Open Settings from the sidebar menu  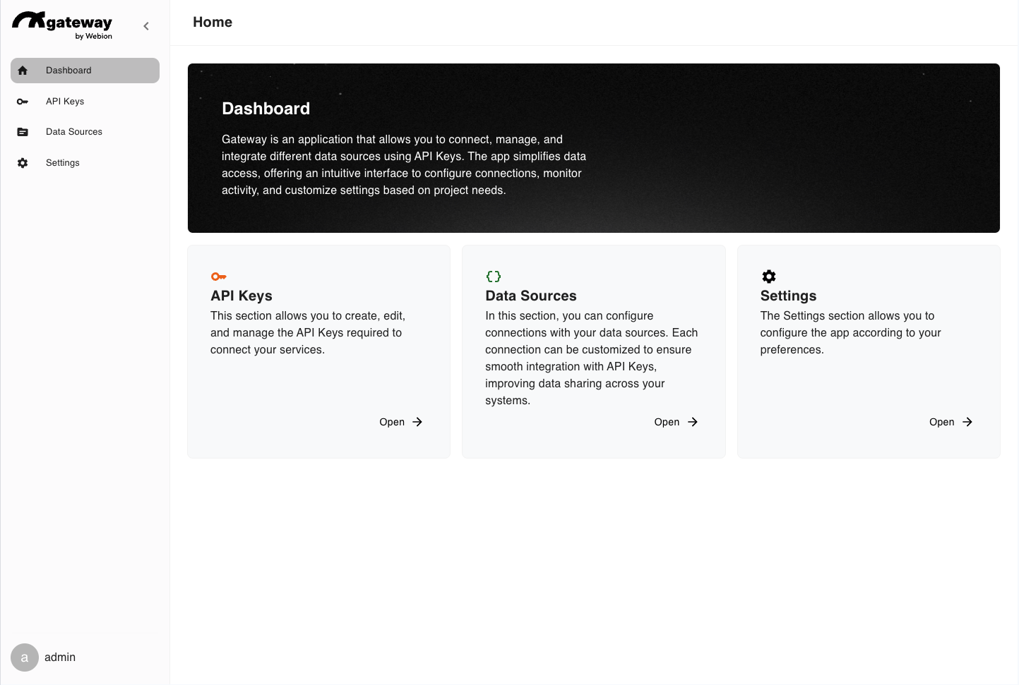(x=63, y=163)
